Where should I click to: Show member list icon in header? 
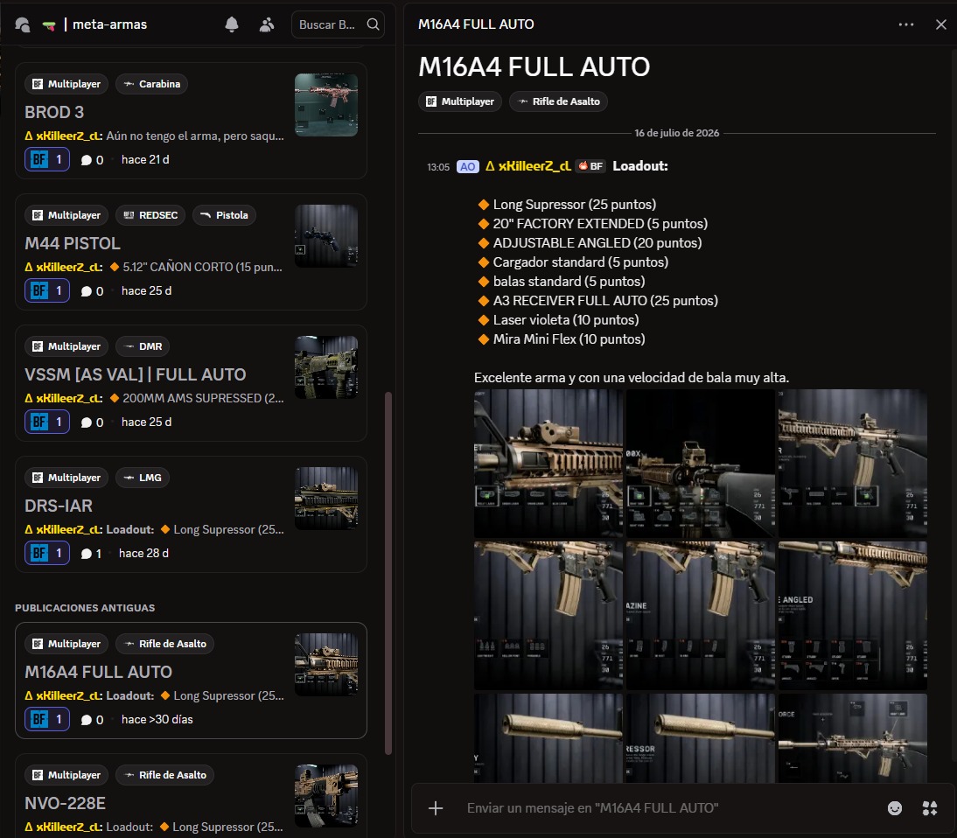coord(266,24)
